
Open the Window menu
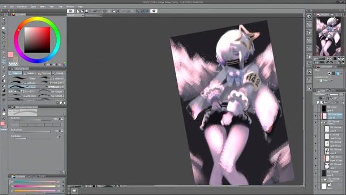point(70,6)
